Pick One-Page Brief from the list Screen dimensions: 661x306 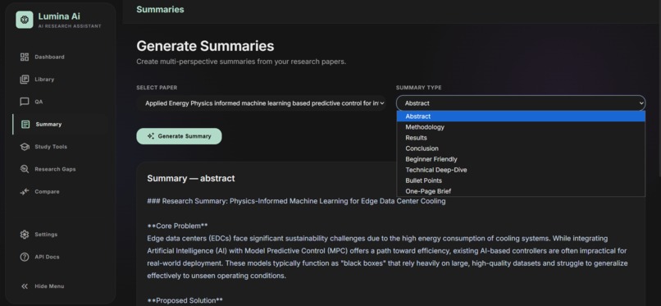click(x=521, y=191)
